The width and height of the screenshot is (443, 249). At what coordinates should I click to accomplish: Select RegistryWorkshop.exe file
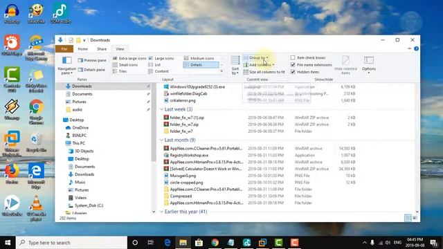(x=189, y=155)
